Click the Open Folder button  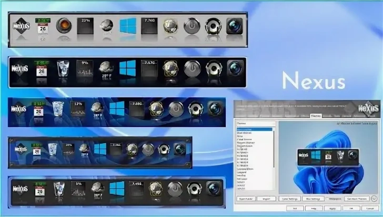pyautogui.click(x=246, y=199)
